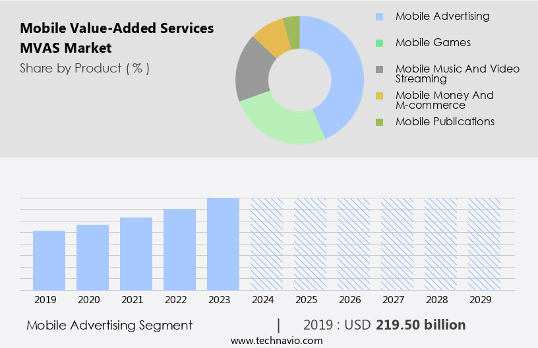Click the gray Mobile Music legend swatch
Viewport: 538px width, 348px height.
coord(379,69)
